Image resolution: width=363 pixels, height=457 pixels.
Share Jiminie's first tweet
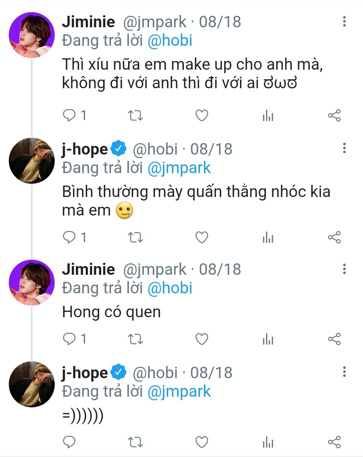(334, 116)
